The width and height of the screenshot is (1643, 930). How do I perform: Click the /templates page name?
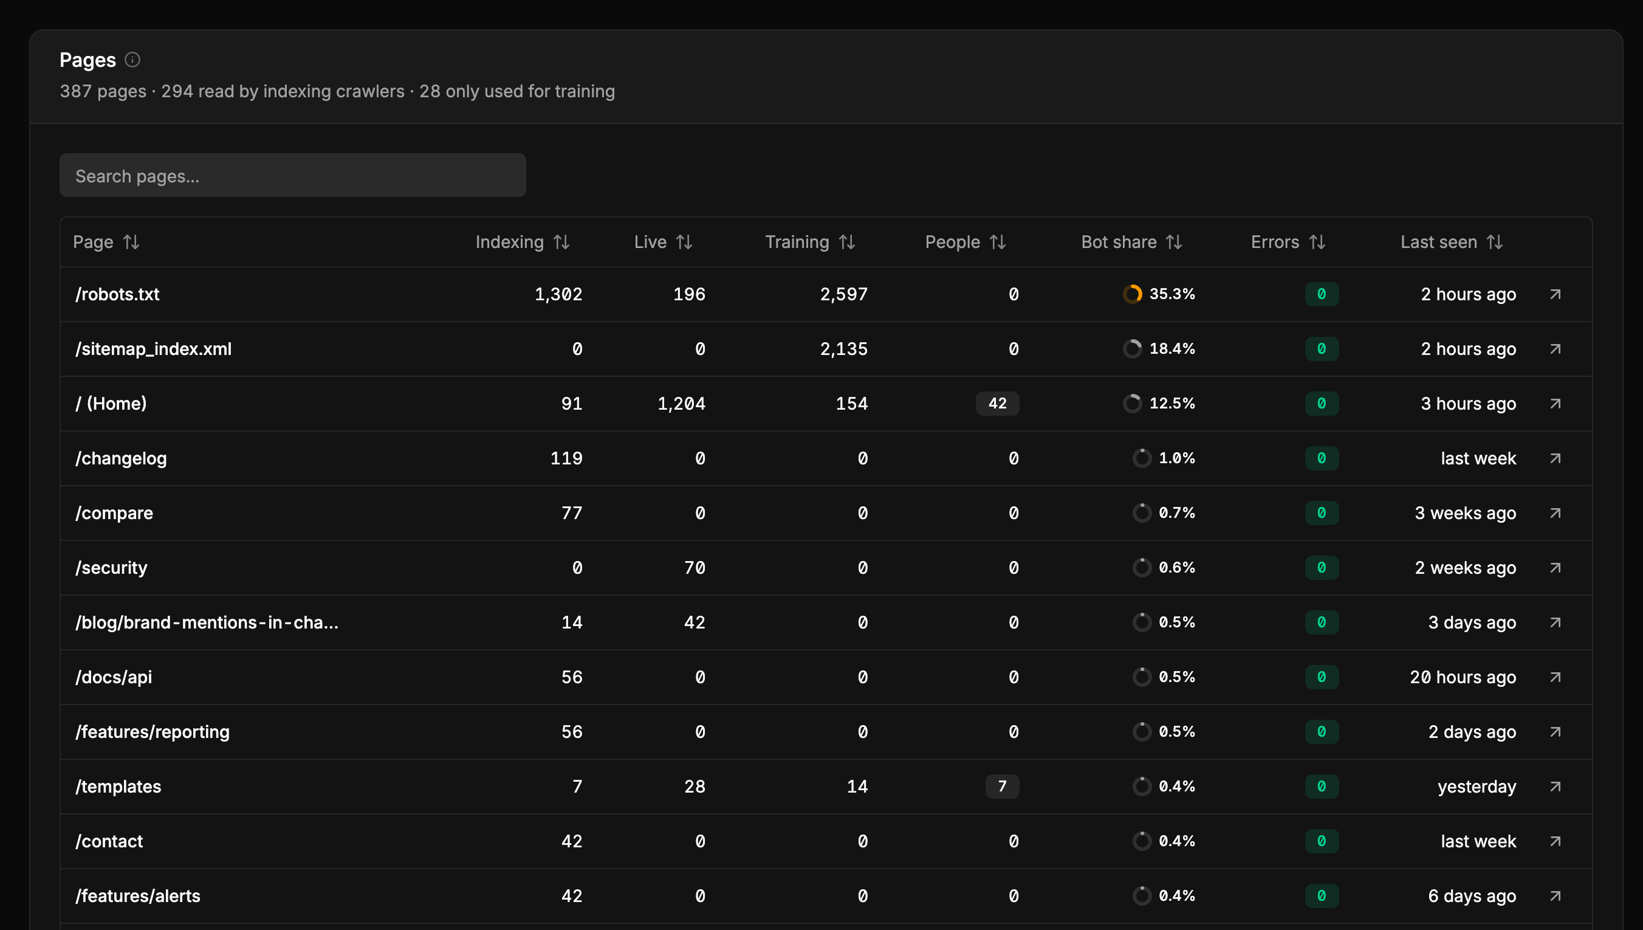click(x=118, y=787)
